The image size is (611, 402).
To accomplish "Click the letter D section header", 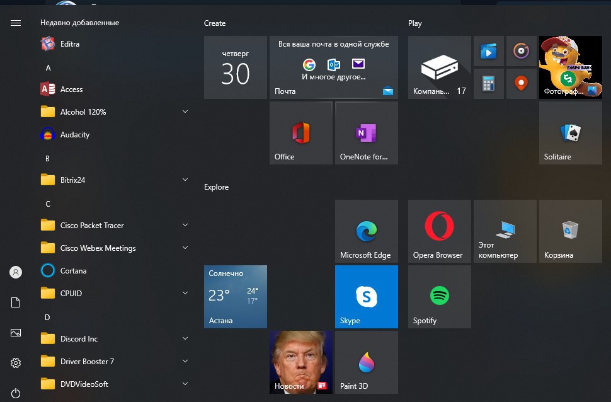I will [47, 318].
